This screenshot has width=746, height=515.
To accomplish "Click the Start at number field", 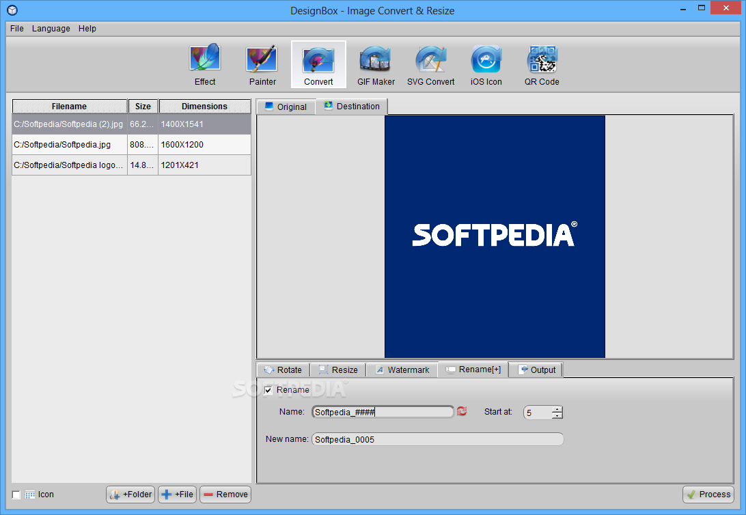I will [538, 413].
